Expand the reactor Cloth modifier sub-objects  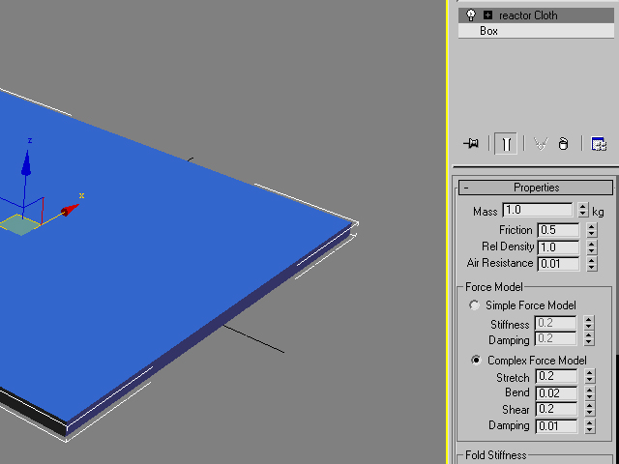click(x=487, y=15)
